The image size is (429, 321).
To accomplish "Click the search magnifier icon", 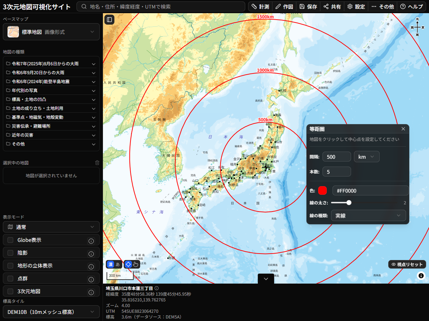I will point(84,6).
